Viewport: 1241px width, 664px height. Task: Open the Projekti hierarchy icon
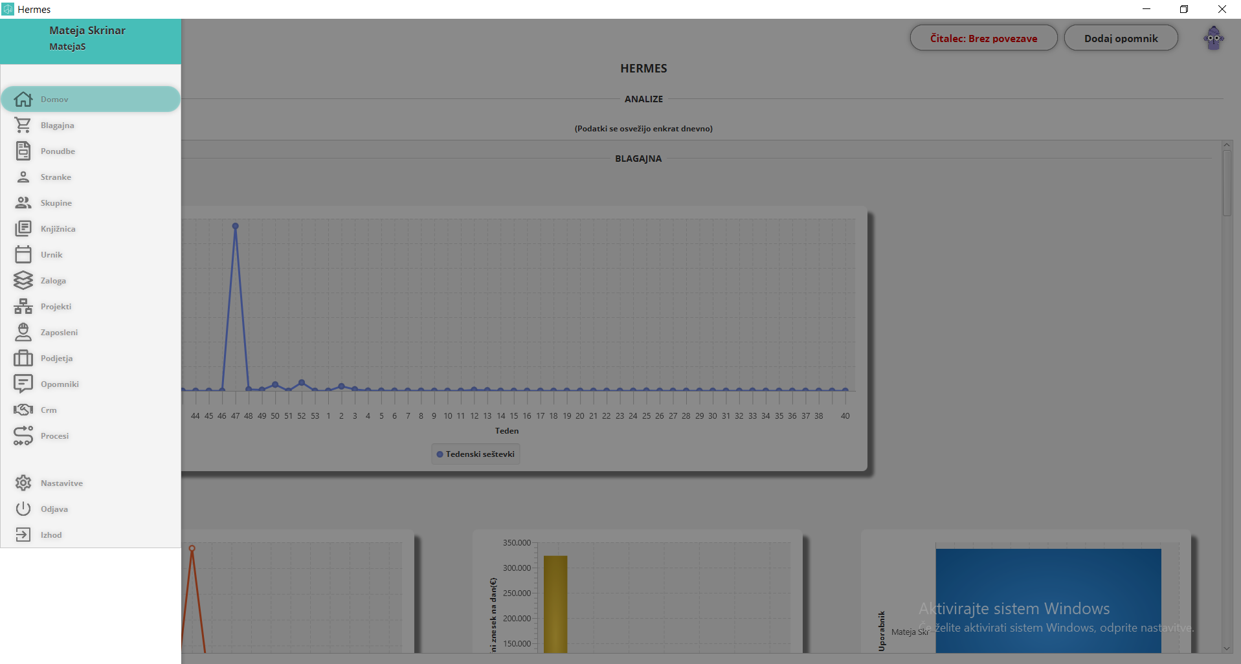tap(23, 306)
